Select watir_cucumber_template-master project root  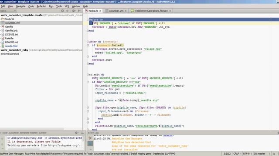coord(22,15)
